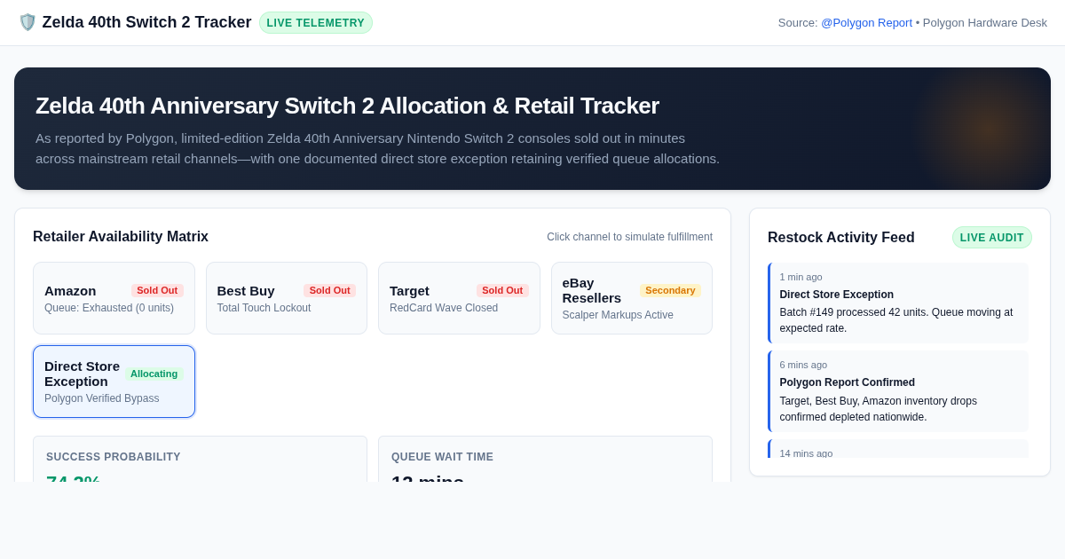Click 'Scalper Markups Active' text
Image resolution: width=1065 pixels, height=559 pixels.
click(618, 315)
